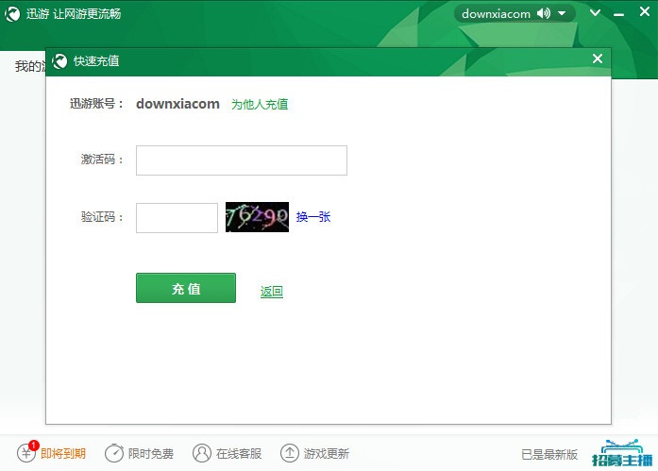Focus the 验证码 input field

pyautogui.click(x=177, y=218)
